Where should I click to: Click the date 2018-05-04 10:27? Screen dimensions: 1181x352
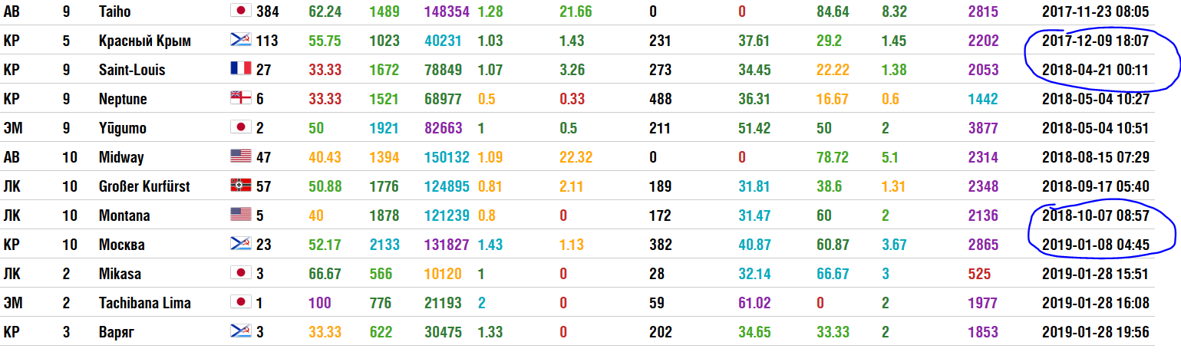click(x=1095, y=99)
